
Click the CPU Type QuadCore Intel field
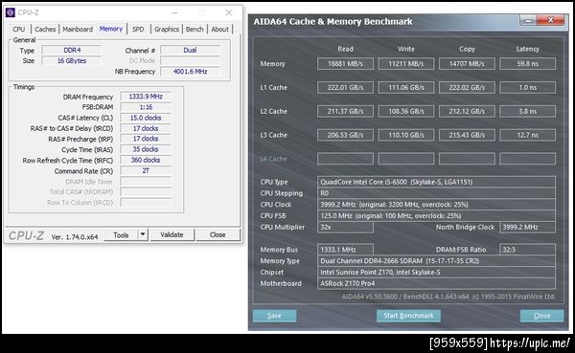(436, 182)
